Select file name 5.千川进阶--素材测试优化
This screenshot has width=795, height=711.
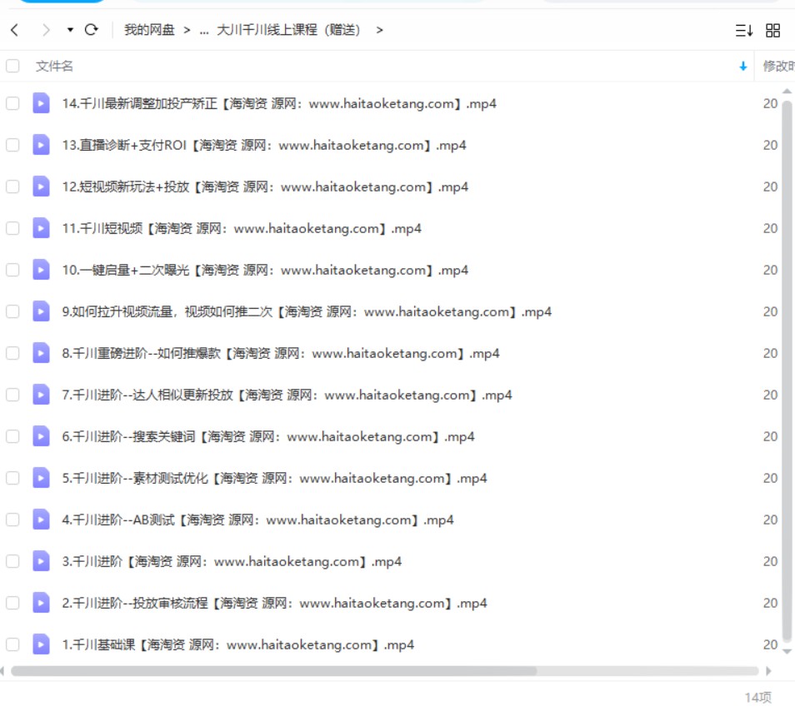click(x=274, y=478)
